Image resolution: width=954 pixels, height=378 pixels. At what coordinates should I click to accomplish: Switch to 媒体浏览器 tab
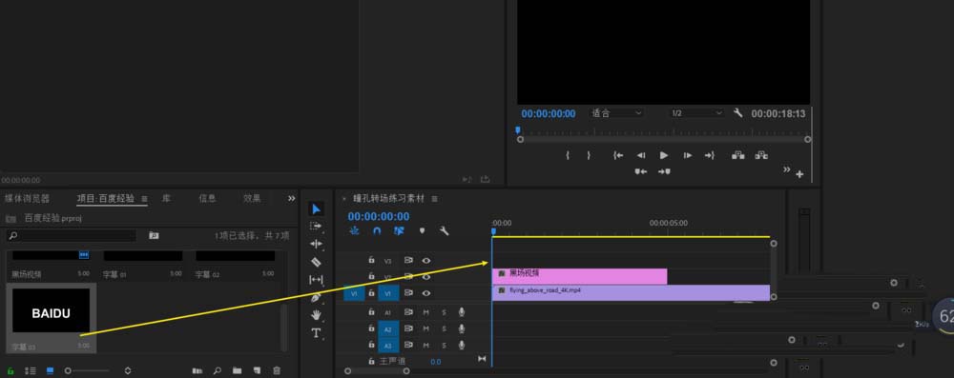pyautogui.click(x=28, y=199)
